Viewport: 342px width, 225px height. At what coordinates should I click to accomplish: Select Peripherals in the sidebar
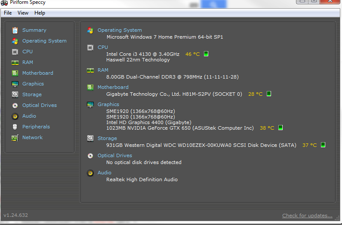click(36, 127)
